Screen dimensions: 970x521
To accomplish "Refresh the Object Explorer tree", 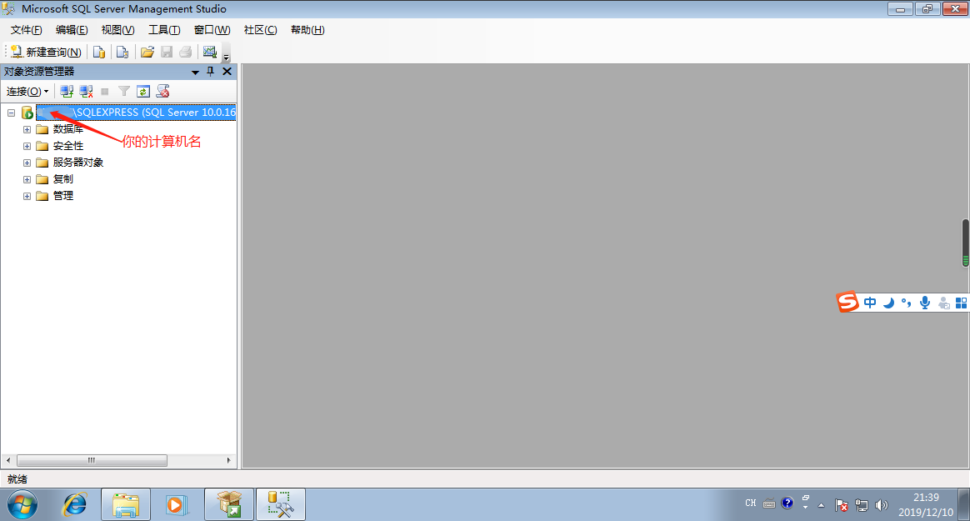I will point(142,92).
